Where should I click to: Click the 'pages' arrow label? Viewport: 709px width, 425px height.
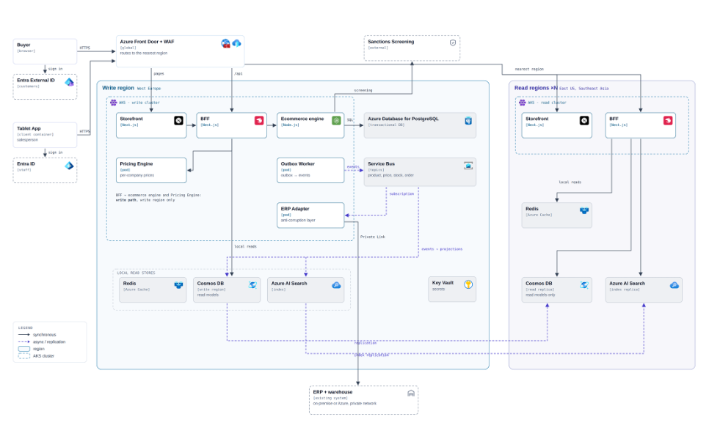click(159, 73)
